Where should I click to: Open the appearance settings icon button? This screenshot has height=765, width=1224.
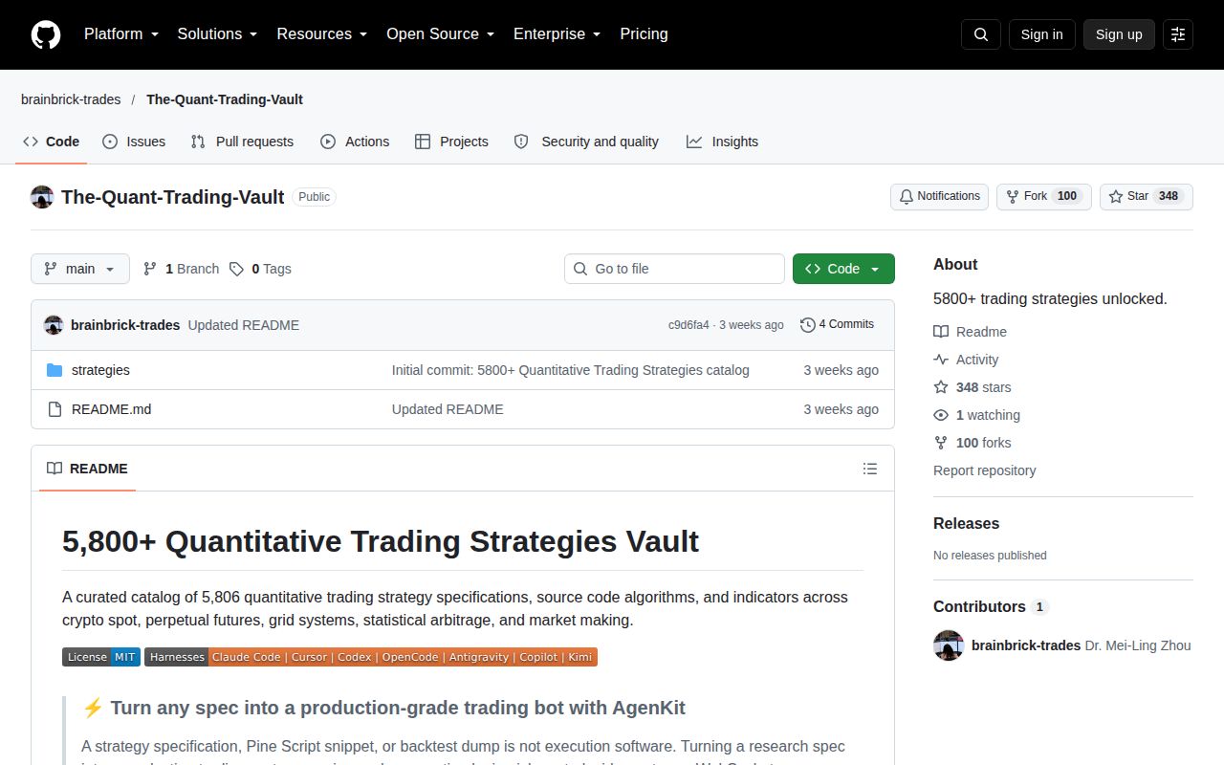tap(1178, 34)
